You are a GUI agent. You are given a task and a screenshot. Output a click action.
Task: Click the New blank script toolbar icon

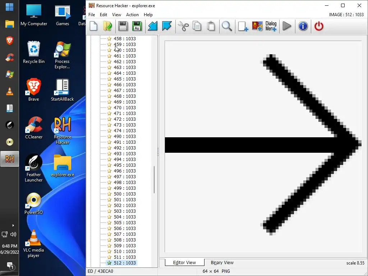(x=93, y=26)
